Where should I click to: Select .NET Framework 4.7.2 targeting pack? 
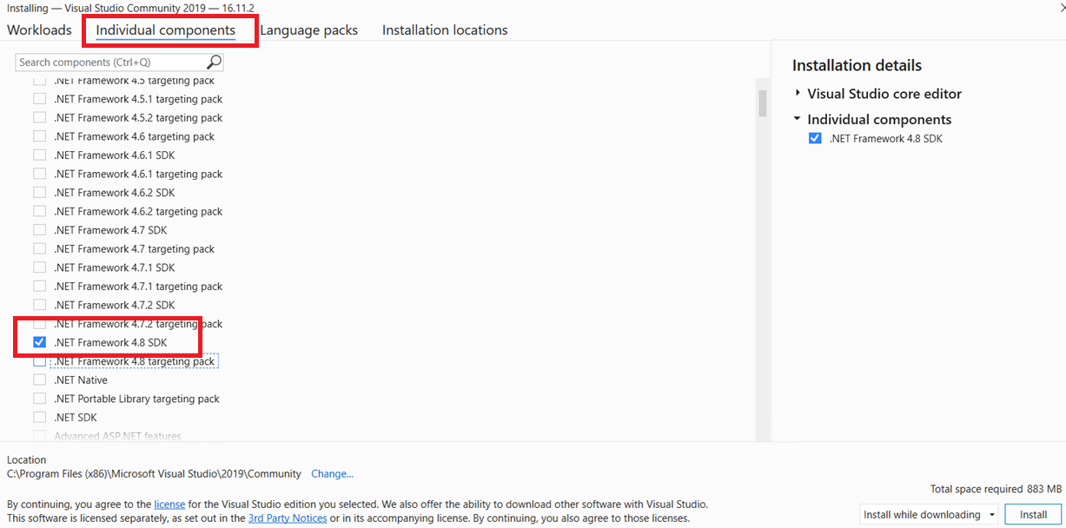pos(39,323)
